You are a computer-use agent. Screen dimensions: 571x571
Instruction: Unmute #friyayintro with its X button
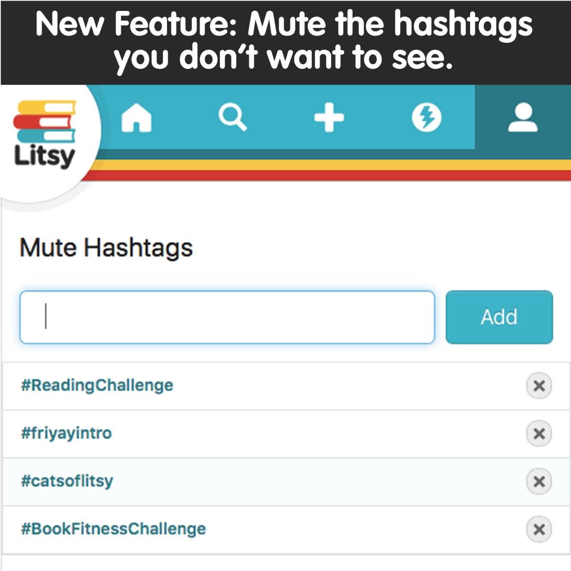(539, 433)
